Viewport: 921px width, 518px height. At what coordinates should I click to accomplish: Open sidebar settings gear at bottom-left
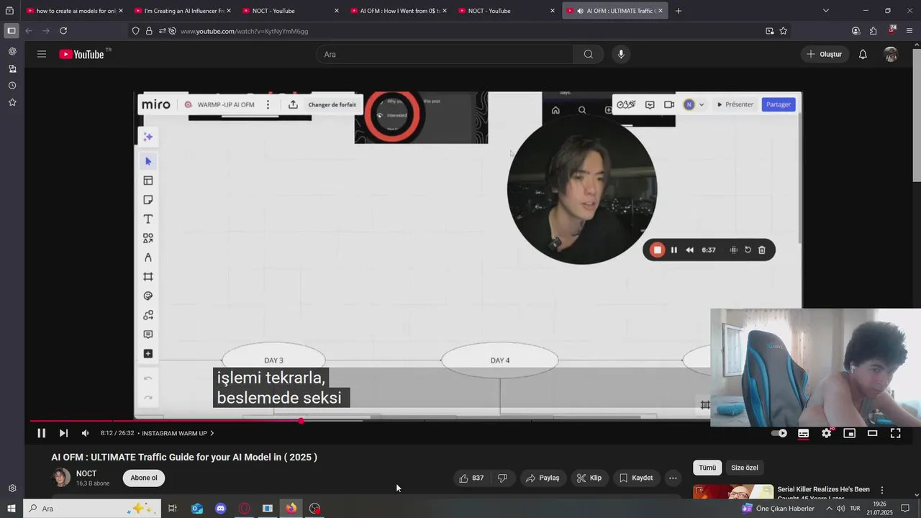click(12, 489)
